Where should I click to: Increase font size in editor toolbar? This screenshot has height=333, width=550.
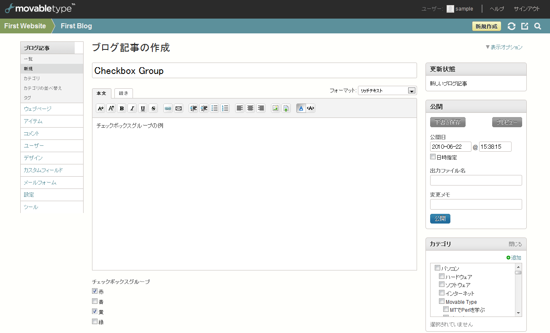click(x=111, y=108)
